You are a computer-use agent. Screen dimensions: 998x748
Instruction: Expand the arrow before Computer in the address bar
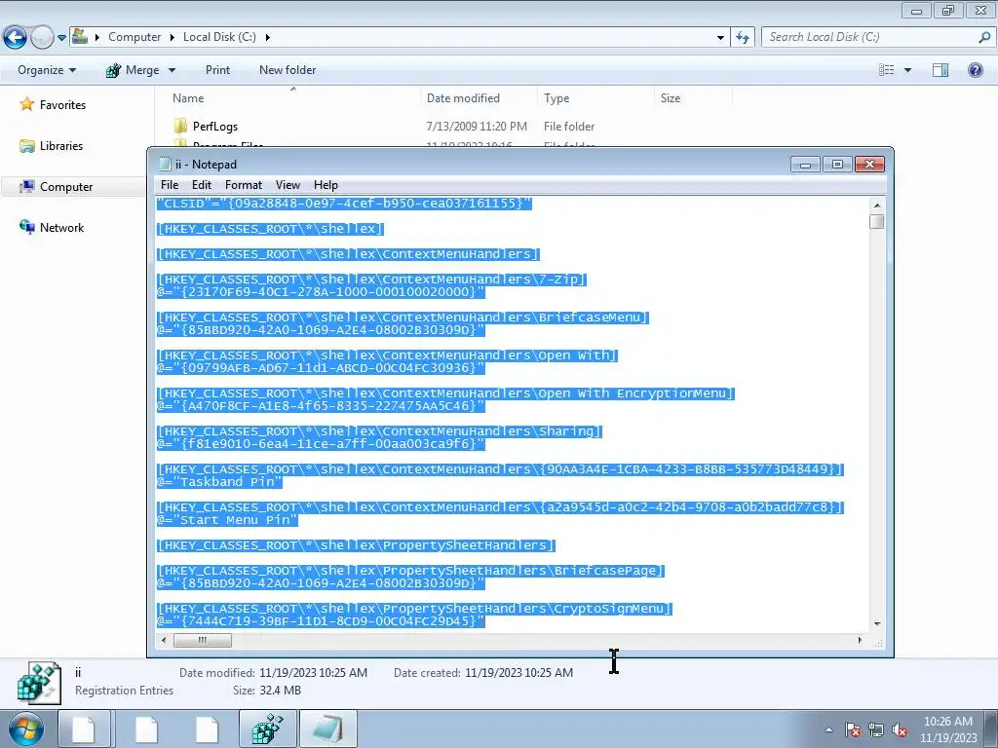(96, 38)
